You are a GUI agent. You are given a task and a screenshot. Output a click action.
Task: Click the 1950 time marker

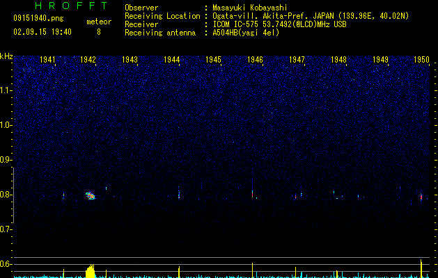pos(421,60)
